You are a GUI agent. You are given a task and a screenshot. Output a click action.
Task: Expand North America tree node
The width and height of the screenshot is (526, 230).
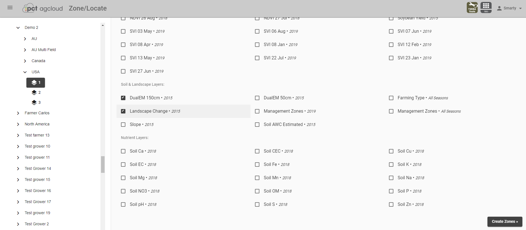point(18,124)
